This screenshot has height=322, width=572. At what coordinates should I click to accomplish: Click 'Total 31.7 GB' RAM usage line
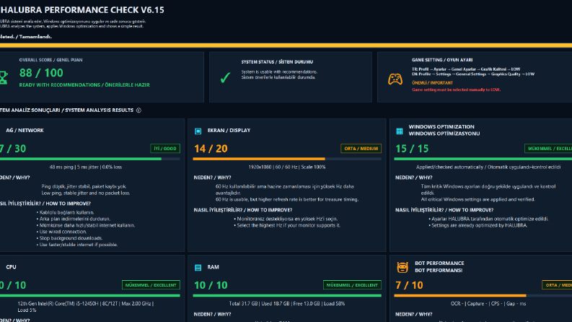tap(287, 304)
